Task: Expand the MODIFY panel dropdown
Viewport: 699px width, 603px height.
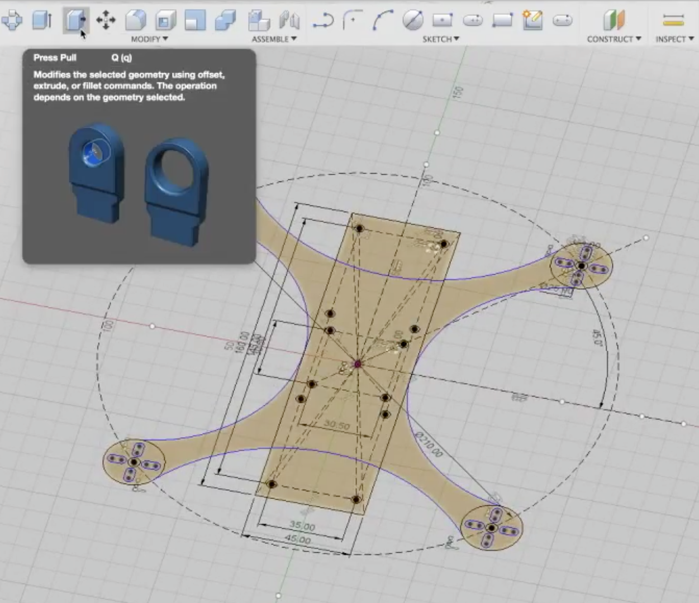Action: 148,39
